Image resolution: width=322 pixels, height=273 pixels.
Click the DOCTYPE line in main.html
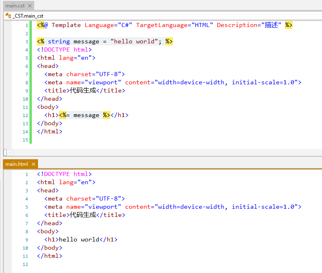(64, 174)
